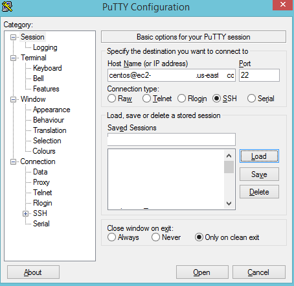Open the Selection category
The image size is (294, 286).
point(47,141)
